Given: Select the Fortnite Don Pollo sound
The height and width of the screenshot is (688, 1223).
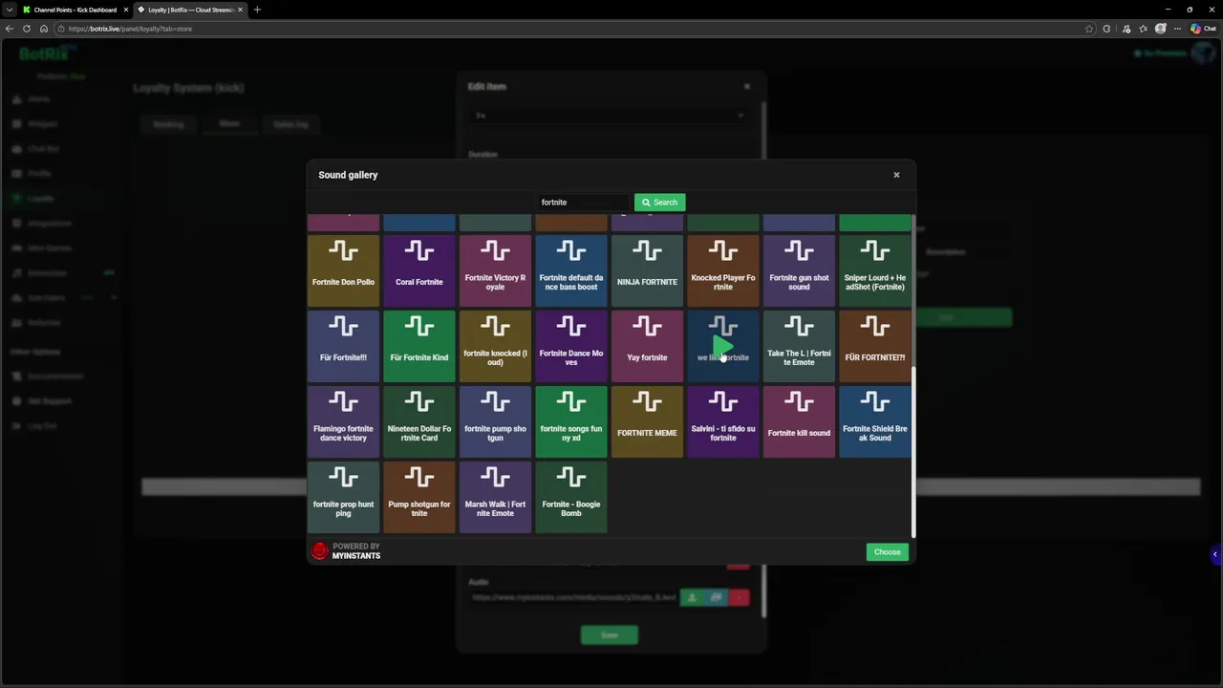Looking at the screenshot, I should tap(343, 270).
